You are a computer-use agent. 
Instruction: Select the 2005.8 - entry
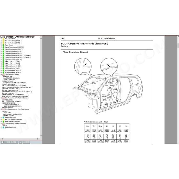pyautogui.click(x=5, y=126)
